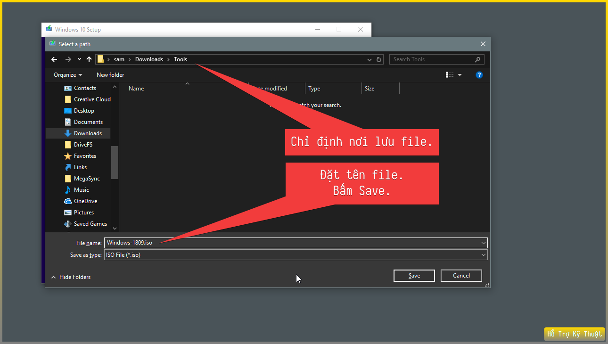Change the view layout icon
608x344 pixels.
pos(450,75)
